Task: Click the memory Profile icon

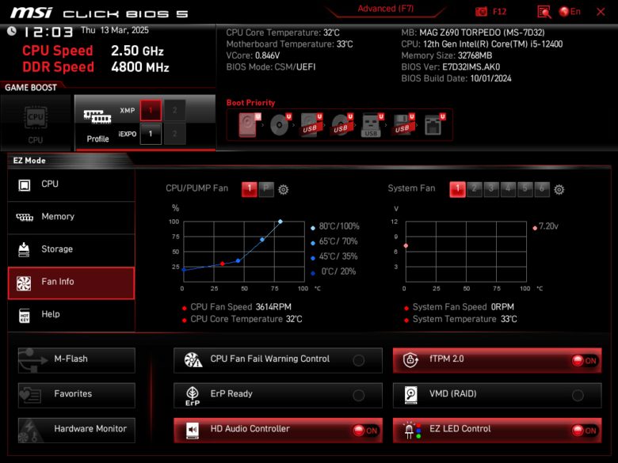Action: 97,117
